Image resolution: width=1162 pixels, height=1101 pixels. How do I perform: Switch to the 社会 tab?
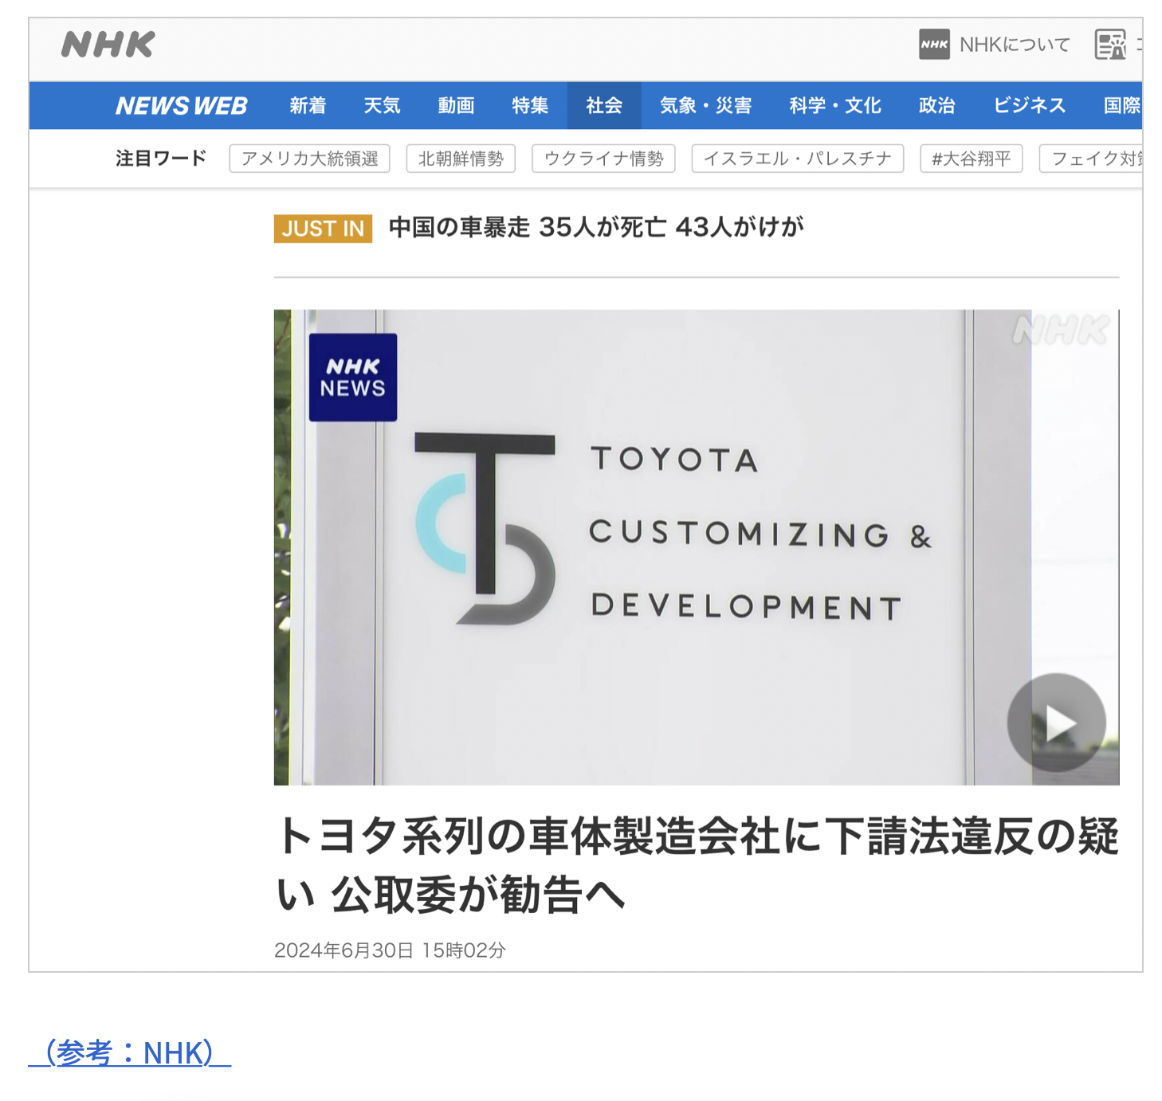pyautogui.click(x=604, y=105)
